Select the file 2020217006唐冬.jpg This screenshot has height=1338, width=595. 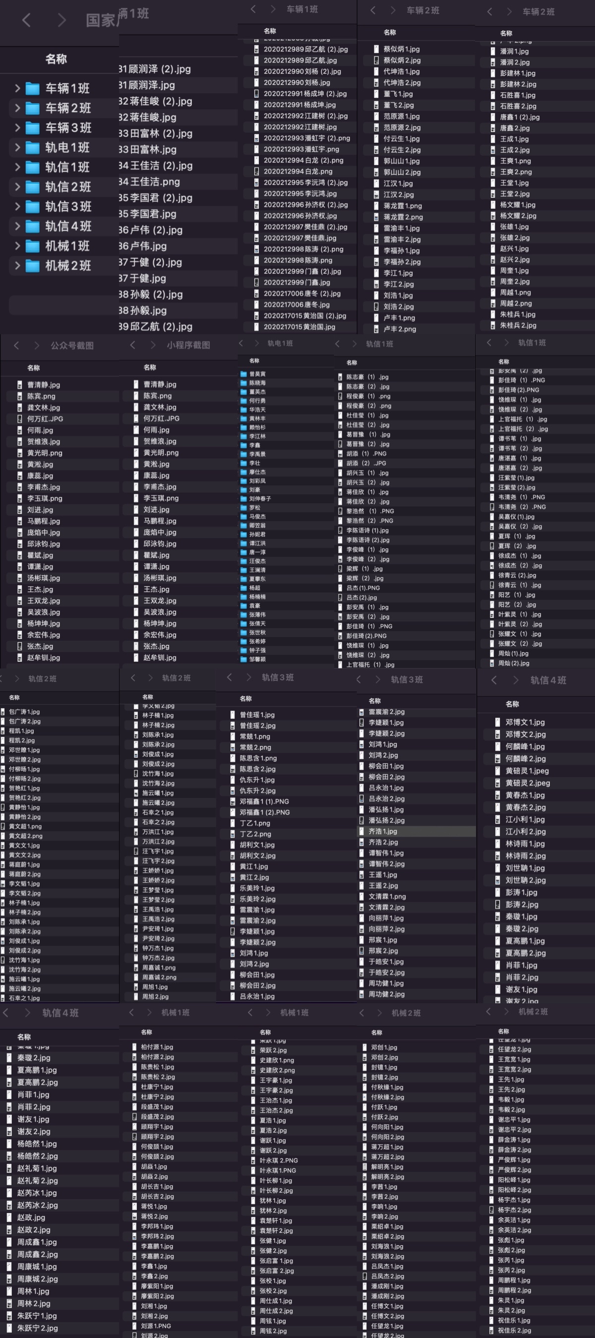click(x=297, y=305)
